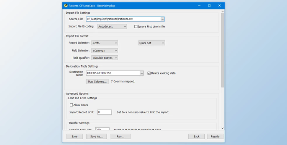Click the 'Transfer Settings' label

tap(79, 123)
